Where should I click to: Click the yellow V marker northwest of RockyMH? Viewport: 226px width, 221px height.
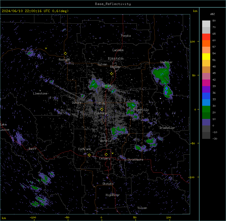point(46,48)
